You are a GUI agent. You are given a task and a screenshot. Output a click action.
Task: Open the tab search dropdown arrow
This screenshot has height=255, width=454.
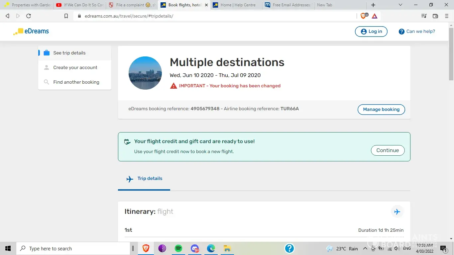coord(400,5)
